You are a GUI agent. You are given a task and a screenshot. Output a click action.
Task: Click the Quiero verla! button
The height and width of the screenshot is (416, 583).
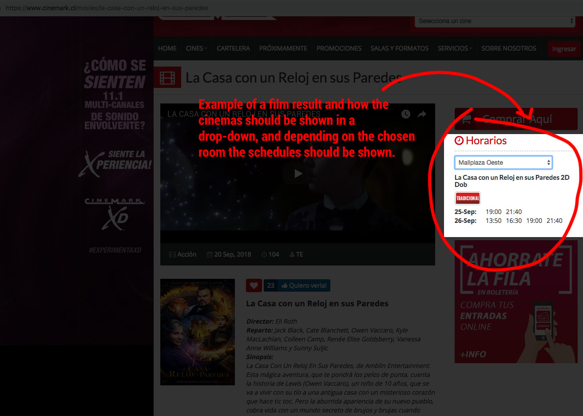pyautogui.click(x=304, y=285)
